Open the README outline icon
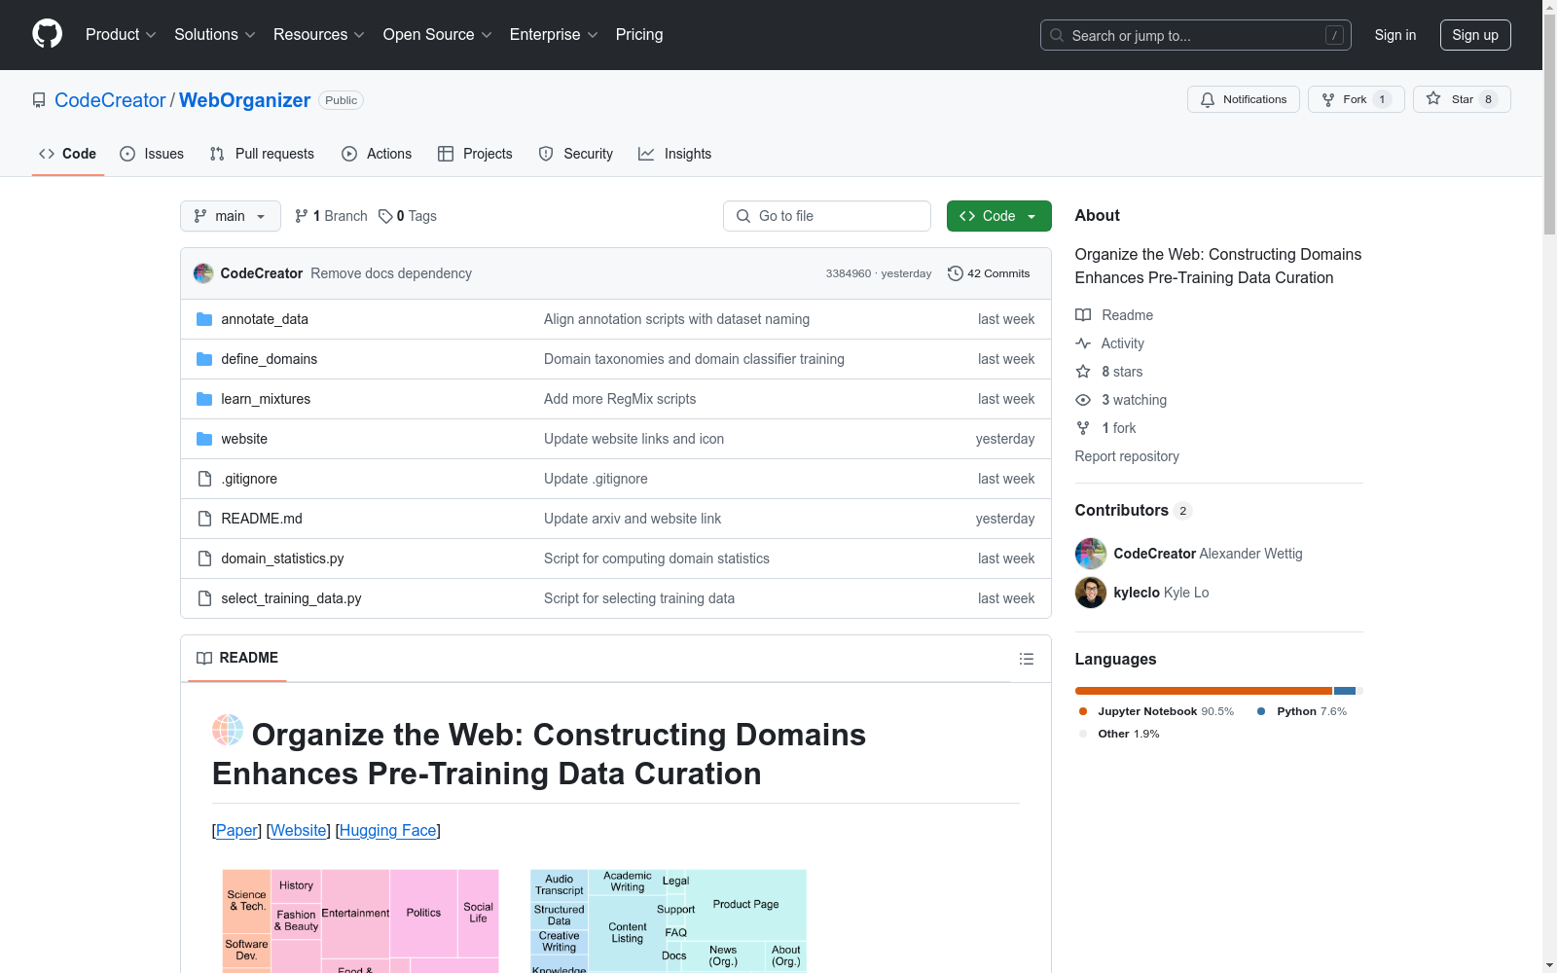Viewport: 1557px width, 973px height. pos(1026,659)
